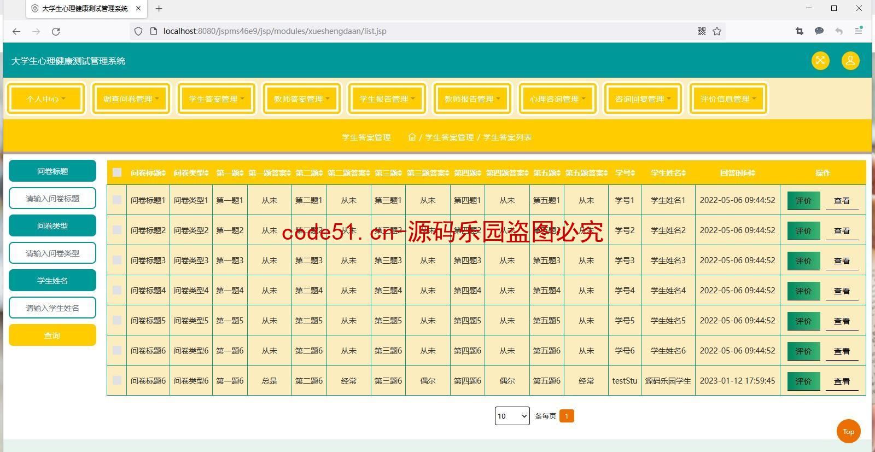Click browser back arrow
The image size is (875, 452).
(x=16, y=31)
